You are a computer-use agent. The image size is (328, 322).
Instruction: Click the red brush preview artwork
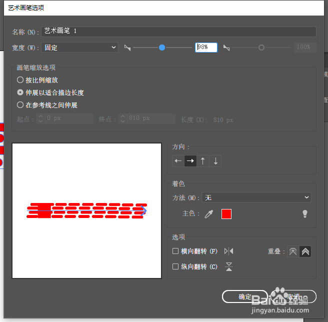pos(87,210)
